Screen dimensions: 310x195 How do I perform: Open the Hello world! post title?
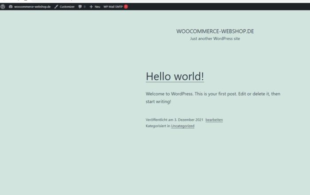175,76
